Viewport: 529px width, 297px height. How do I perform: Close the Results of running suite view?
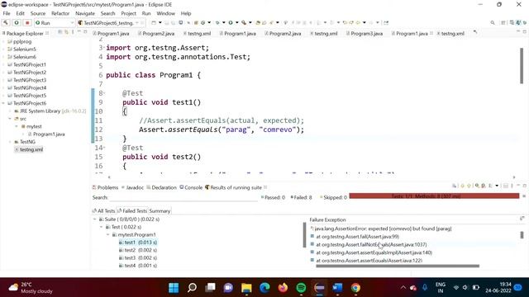[265, 187]
